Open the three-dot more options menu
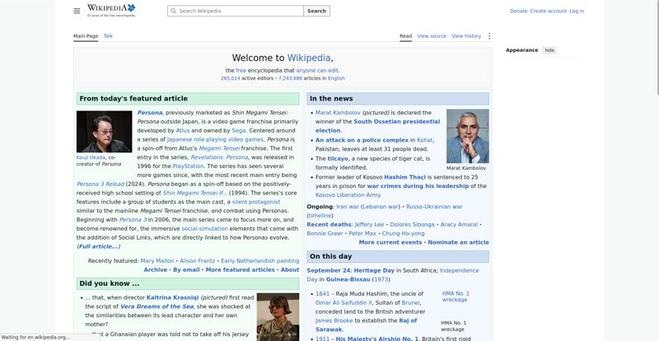This screenshot has width=659, height=341. click(488, 36)
